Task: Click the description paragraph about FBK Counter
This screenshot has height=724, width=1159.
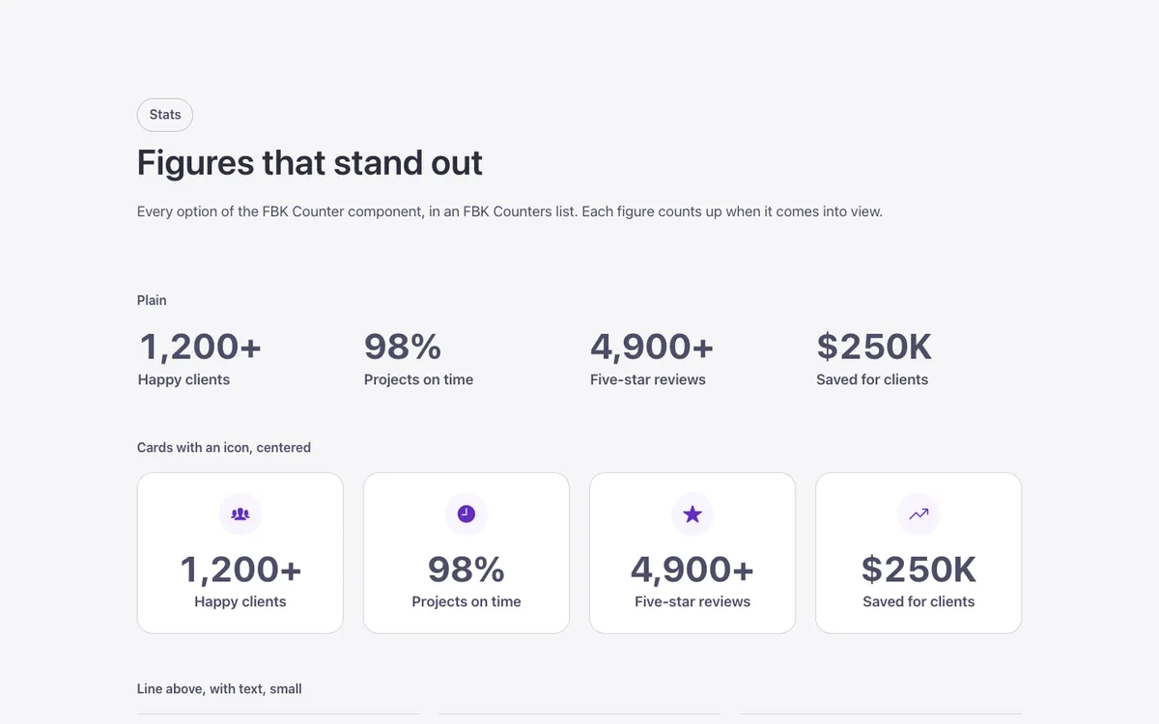Action: (x=510, y=211)
